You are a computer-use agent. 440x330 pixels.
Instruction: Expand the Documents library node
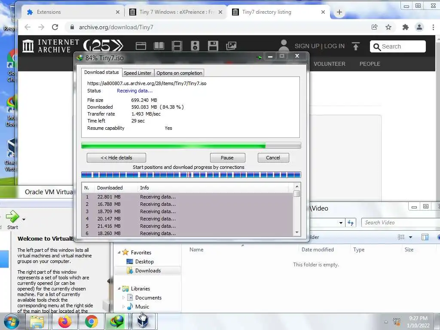click(123, 297)
